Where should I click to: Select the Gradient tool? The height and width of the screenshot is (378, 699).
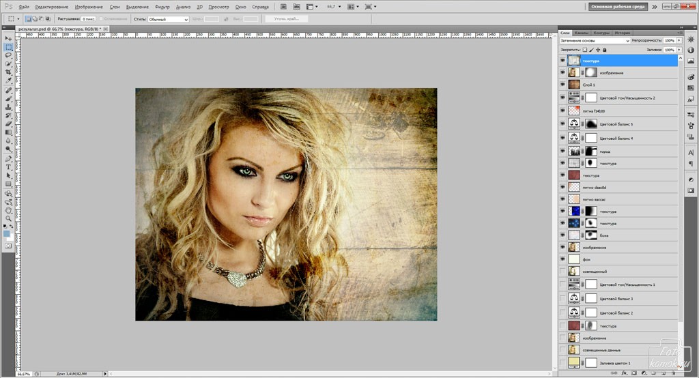point(8,132)
